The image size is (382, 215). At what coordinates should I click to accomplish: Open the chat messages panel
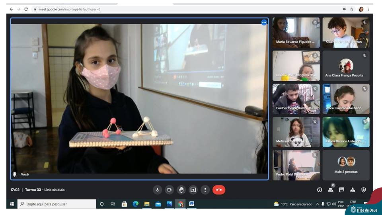(x=341, y=190)
